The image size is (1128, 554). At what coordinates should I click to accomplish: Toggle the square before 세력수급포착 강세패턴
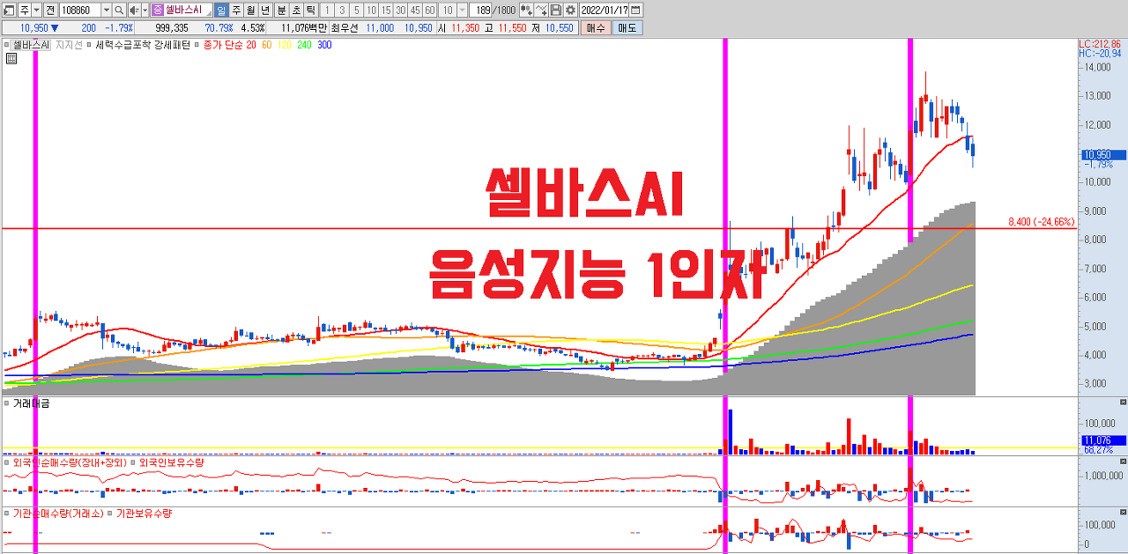pyautogui.click(x=89, y=44)
